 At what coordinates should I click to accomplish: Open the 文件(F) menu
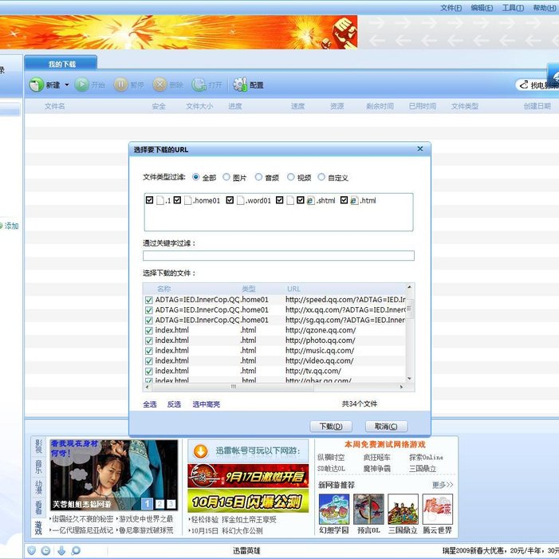click(x=451, y=7)
